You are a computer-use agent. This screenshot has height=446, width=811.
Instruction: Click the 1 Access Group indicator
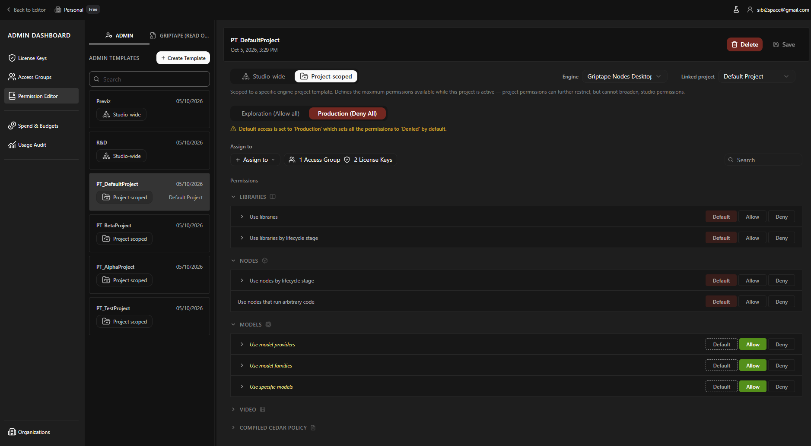[x=315, y=160]
